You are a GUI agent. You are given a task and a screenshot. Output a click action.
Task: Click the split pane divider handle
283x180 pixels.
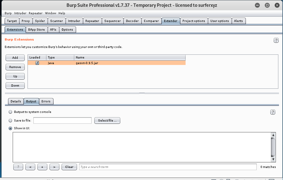(x=142, y=93)
